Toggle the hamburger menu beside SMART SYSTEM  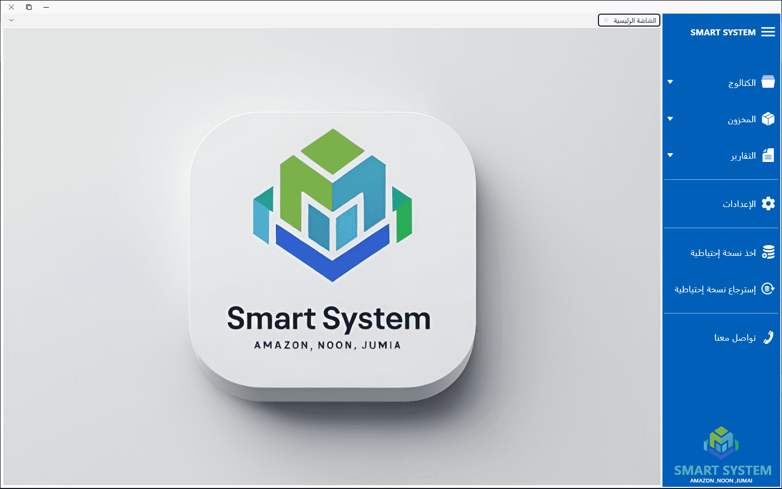pyautogui.click(x=768, y=32)
